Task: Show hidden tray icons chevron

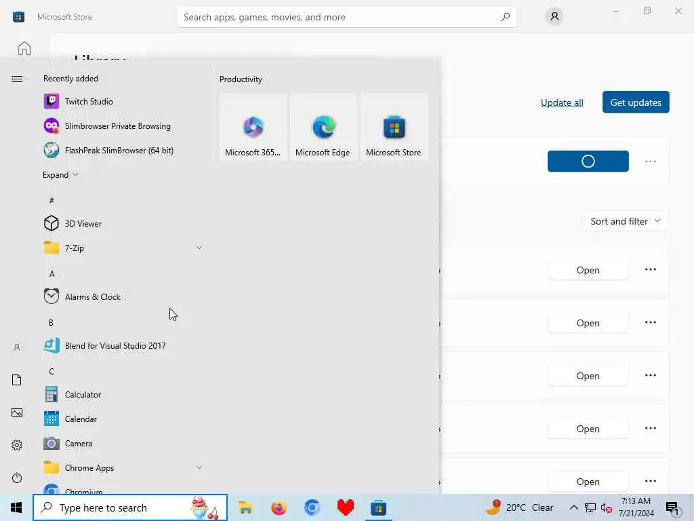Action: pyautogui.click(x=573, y=508)
